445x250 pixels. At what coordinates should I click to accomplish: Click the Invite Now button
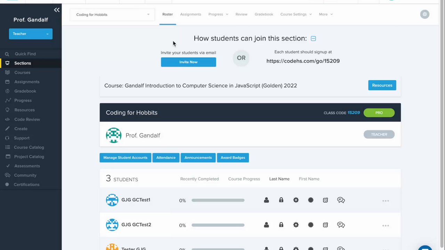pos(188,62)
